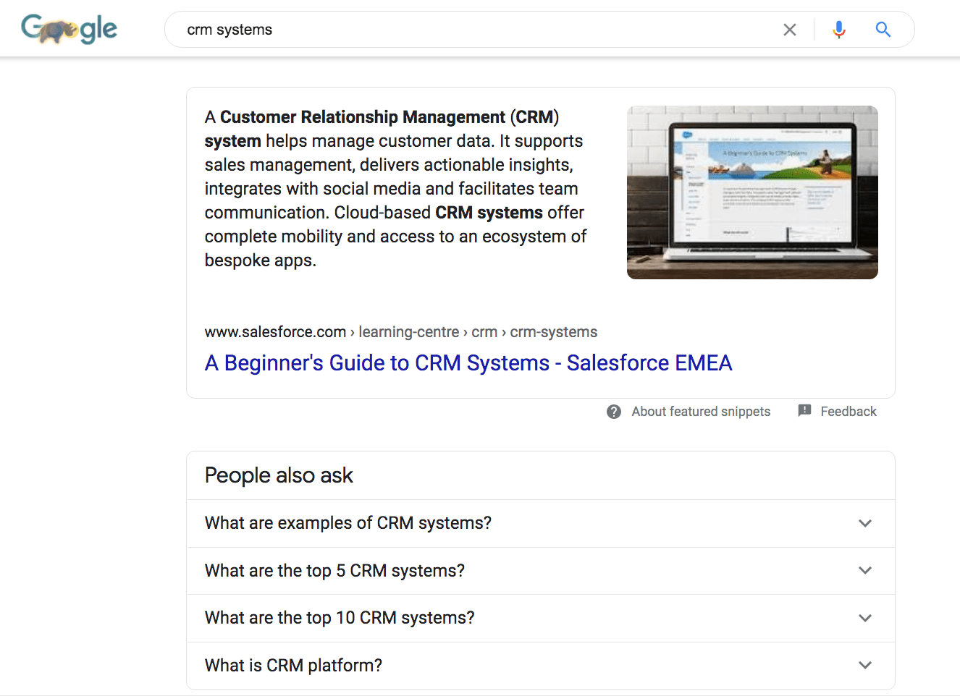
Task: Open the Google doodle logo
Action: pos(69,30)
